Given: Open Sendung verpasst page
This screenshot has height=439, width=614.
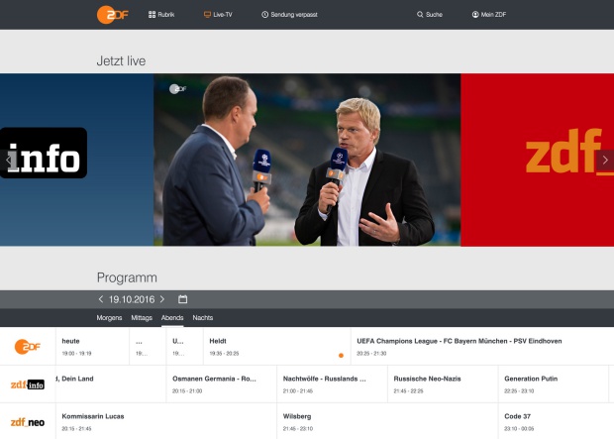Looking at the screenshot, I should pyautogui.click(x=289, y=15).
